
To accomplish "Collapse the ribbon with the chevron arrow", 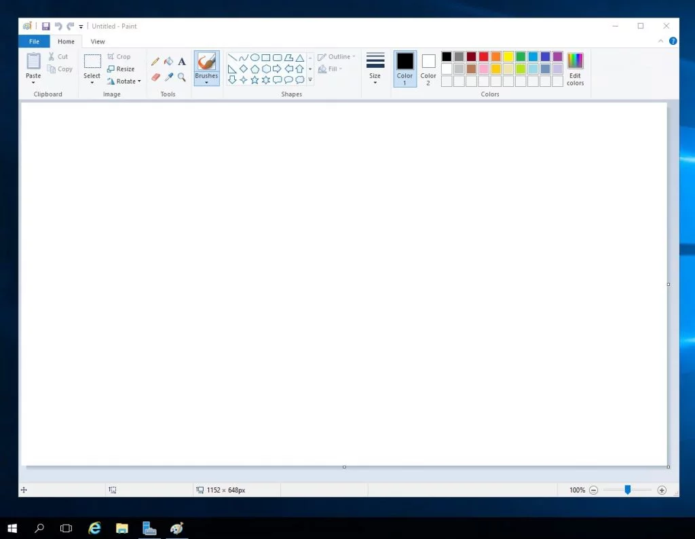I will point(660,41).
